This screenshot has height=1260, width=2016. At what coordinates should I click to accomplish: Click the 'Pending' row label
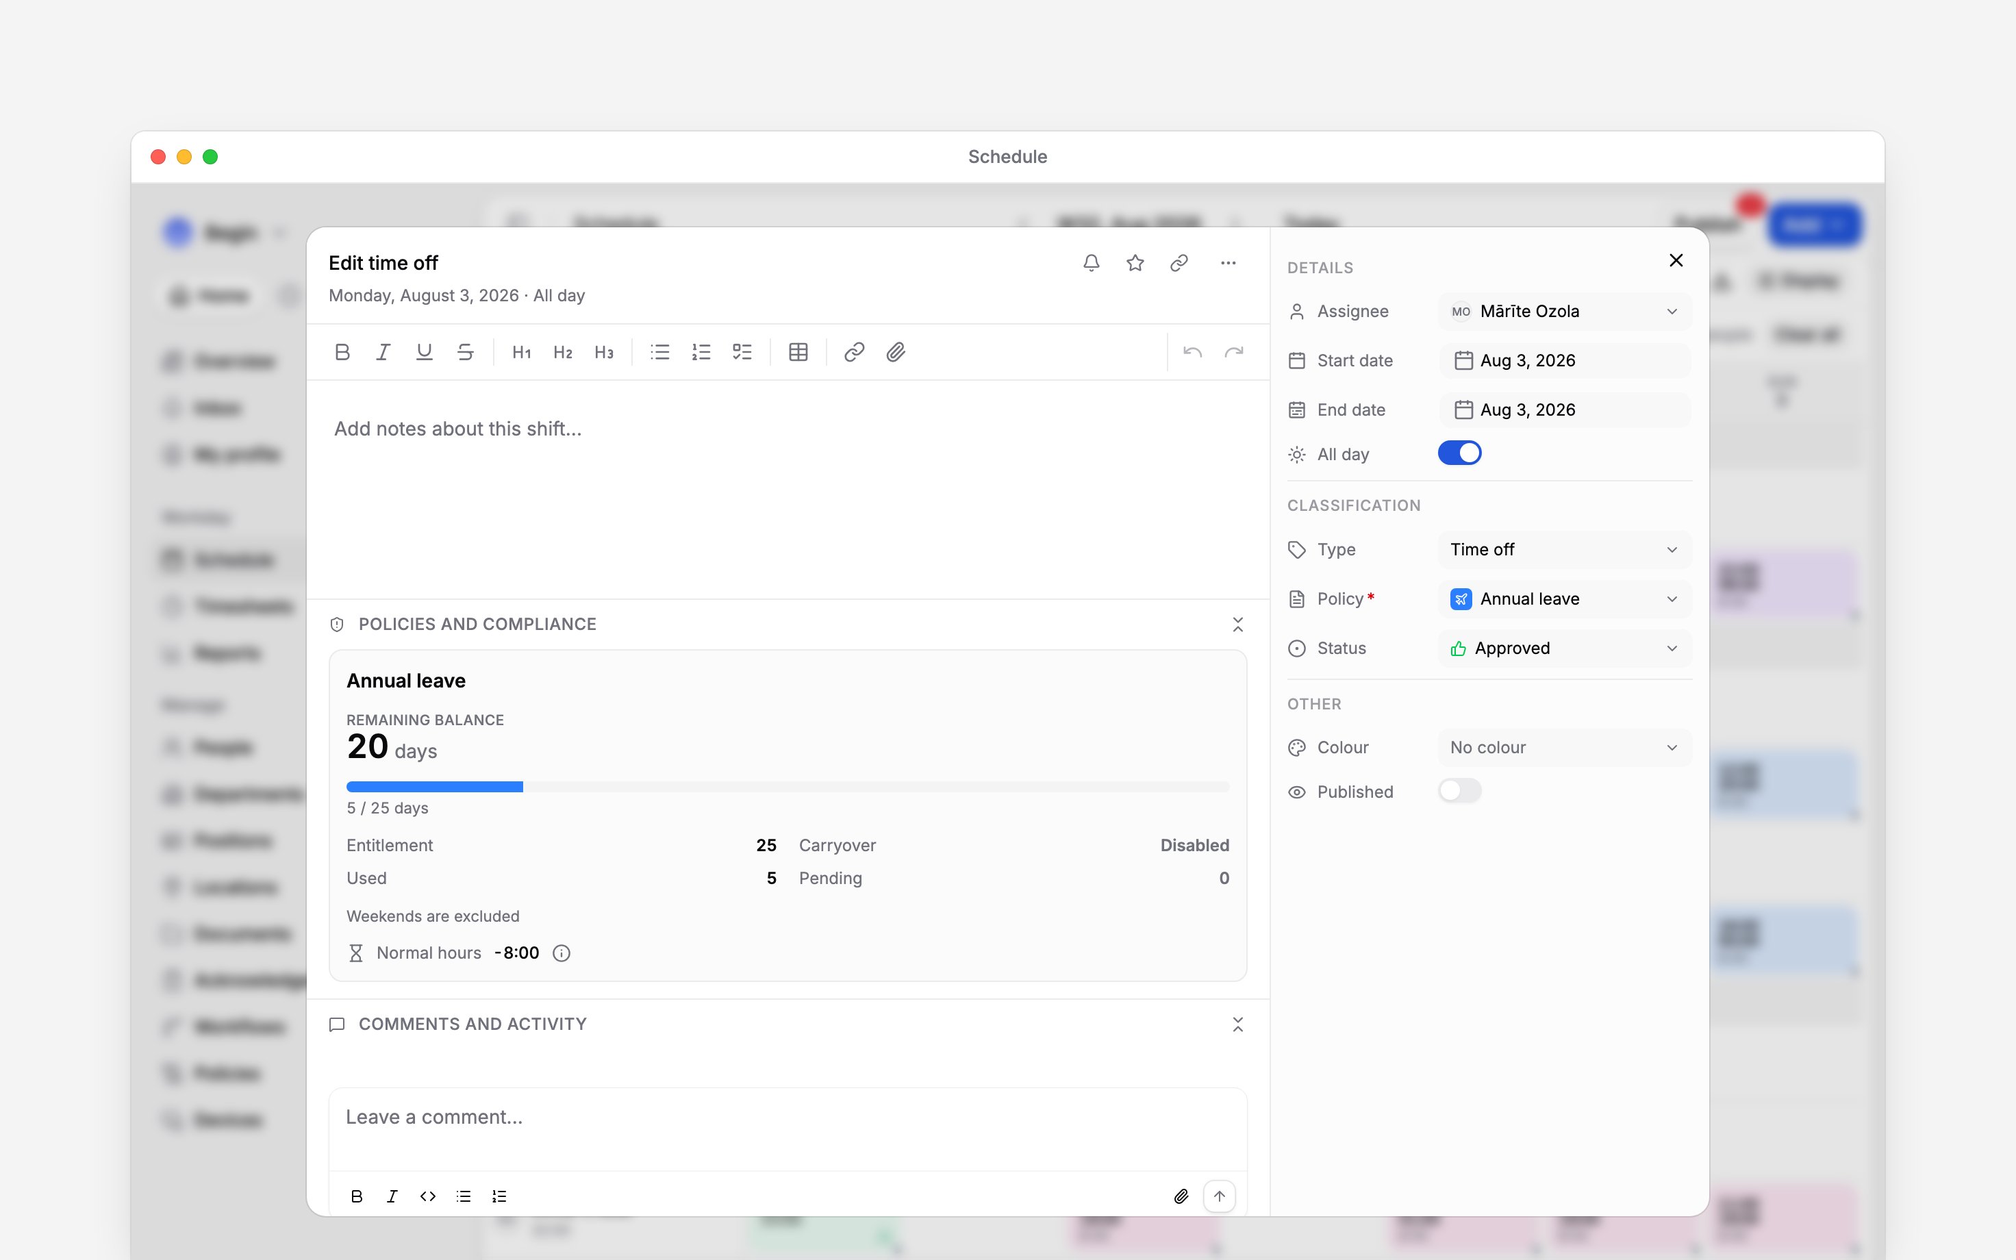click(831, 879)
